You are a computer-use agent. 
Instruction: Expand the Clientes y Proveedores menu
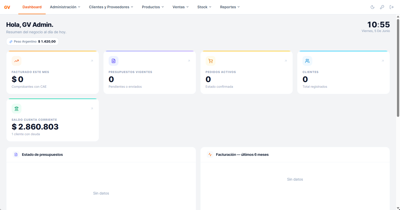[111, 7]
